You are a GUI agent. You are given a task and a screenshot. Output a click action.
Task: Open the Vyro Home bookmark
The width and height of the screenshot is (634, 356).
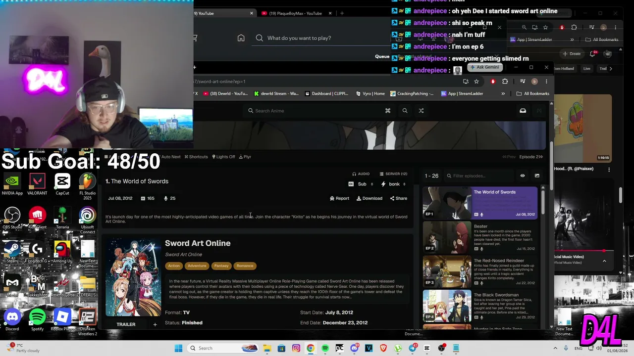370,93
